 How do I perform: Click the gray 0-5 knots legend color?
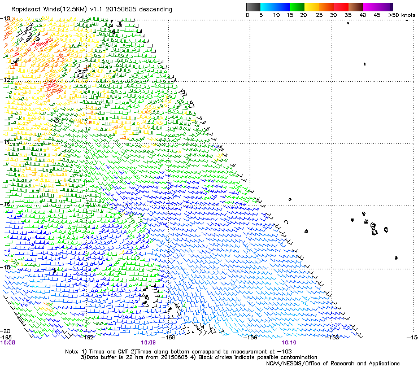[x=253, y=7]
